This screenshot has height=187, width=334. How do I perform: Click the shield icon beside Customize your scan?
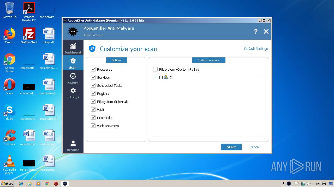(92, 49)
